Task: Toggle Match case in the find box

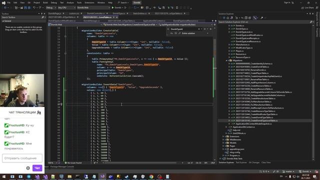Action: point(171,33)
